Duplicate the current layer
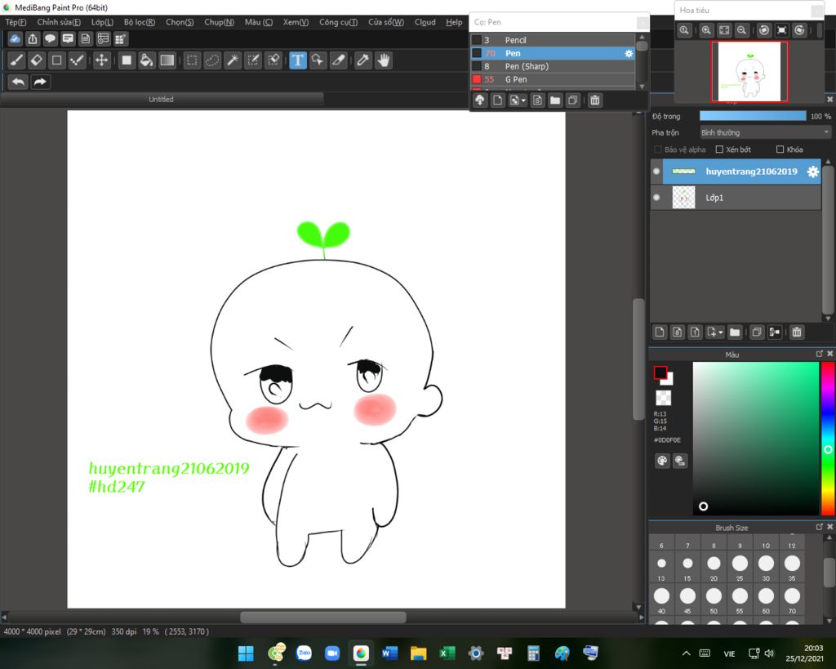This screenshot has height=669, width=836. pyautogui.click(x=757, y=332)
